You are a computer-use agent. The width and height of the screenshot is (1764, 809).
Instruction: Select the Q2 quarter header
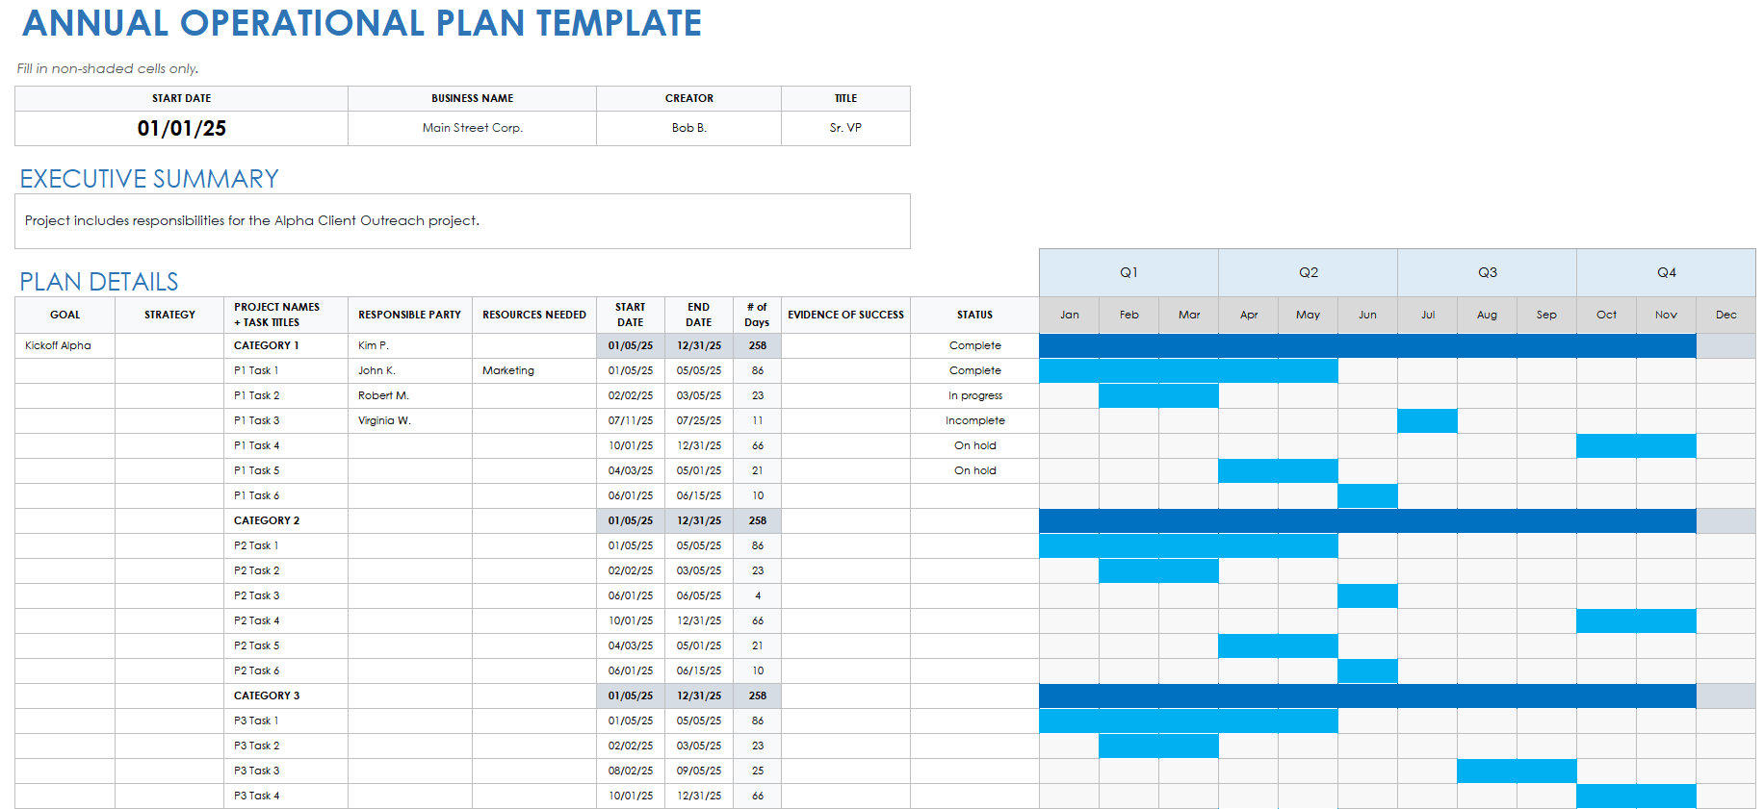point(1308,272)
